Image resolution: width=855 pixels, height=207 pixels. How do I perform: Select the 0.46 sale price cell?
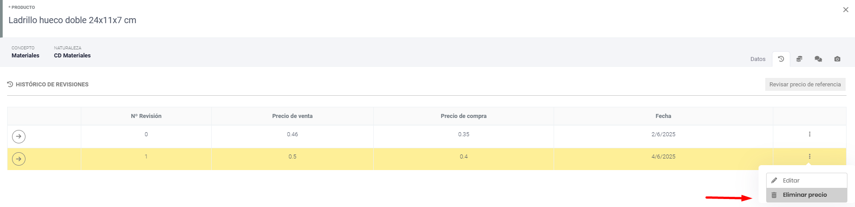(292, 134)
